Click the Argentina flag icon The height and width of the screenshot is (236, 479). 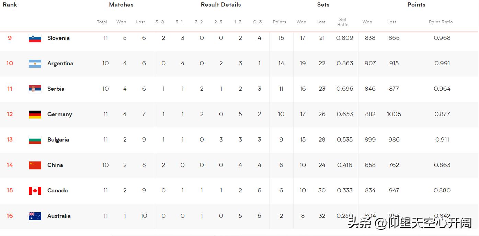tap(35, 64)
